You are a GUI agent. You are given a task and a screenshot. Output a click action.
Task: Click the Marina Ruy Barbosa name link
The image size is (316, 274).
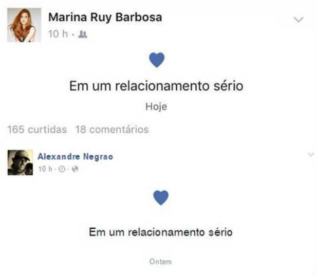tap(105, 17)
